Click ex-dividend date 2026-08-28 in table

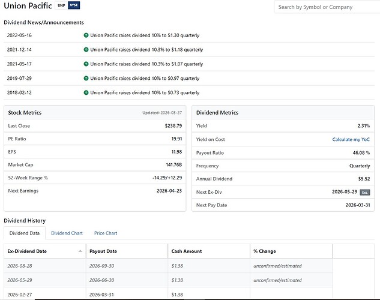[x=20, y=266]
